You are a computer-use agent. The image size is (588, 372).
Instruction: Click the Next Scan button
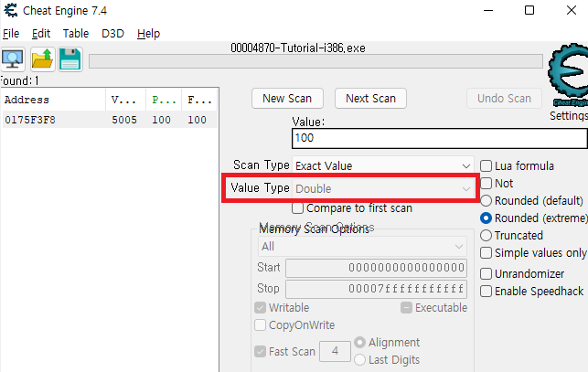pos(370,99)
